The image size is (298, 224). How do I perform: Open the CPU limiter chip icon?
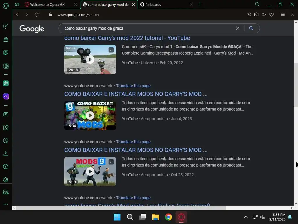tap(6, 66)
